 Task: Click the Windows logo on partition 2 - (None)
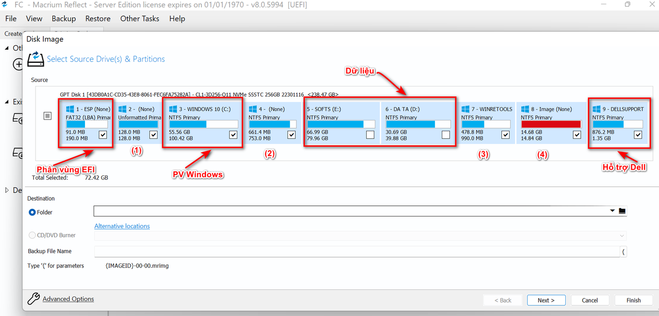point(123,109)
